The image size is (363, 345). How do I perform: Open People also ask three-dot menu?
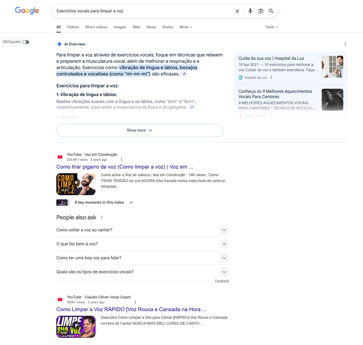(102, 218)
